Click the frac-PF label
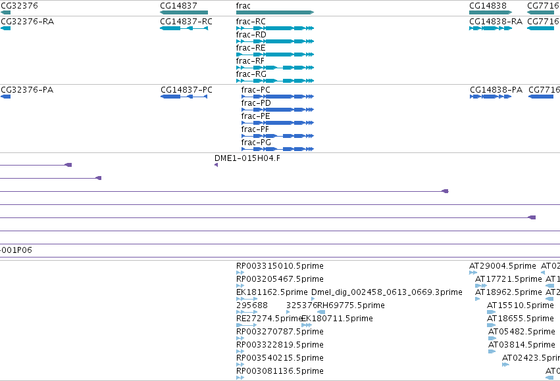This screenshot has width=560, height=381. pos(255,129)
